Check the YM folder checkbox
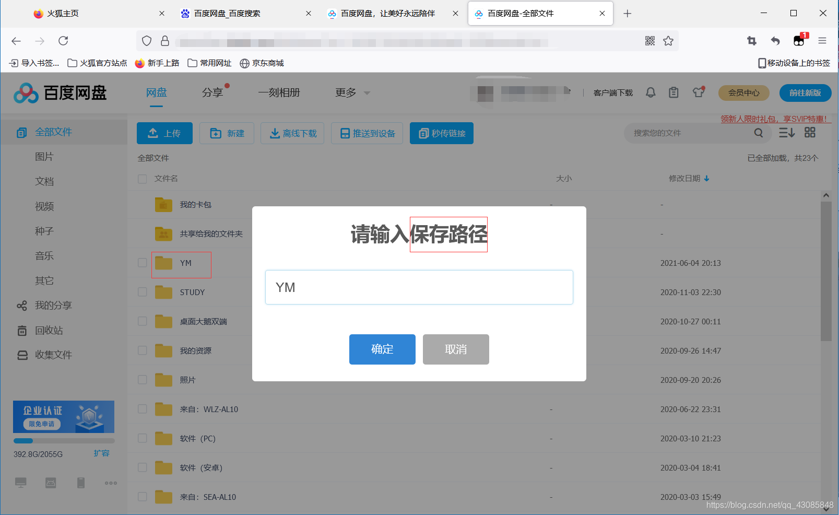This screenshot has height=515, width=839. click(143, 263)
